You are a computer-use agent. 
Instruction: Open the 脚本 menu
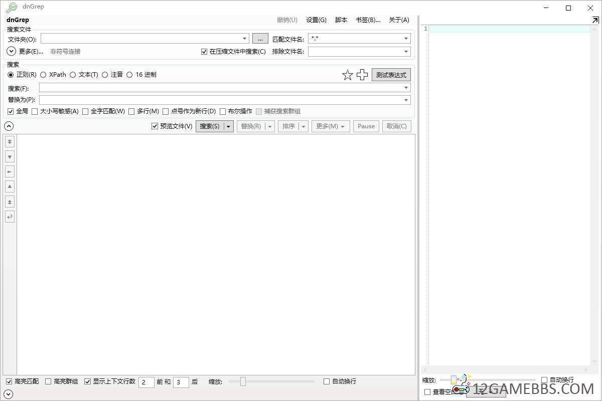(x=341, y=20)
